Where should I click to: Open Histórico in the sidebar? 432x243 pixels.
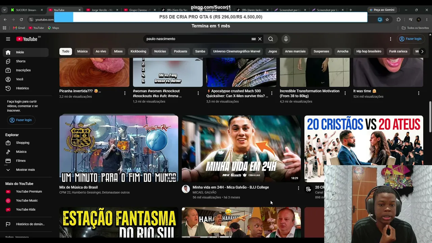click(x=26, y=88)
